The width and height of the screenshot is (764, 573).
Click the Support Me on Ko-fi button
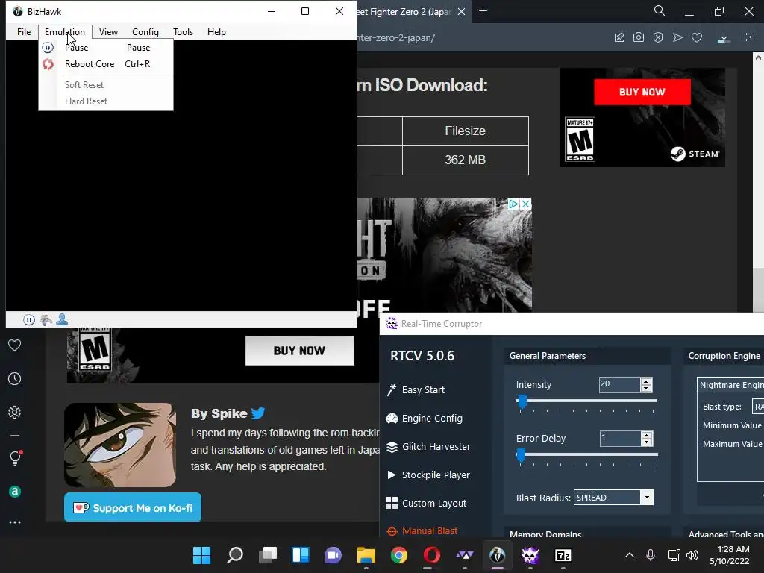[133, 507]
